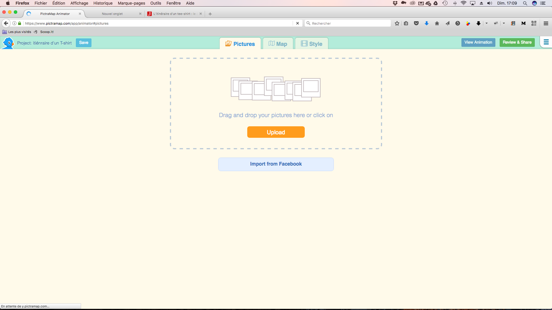Screen dimensions: 552x310
Task: Click the View Animation button icon
Action: click(x=478, y=42)
